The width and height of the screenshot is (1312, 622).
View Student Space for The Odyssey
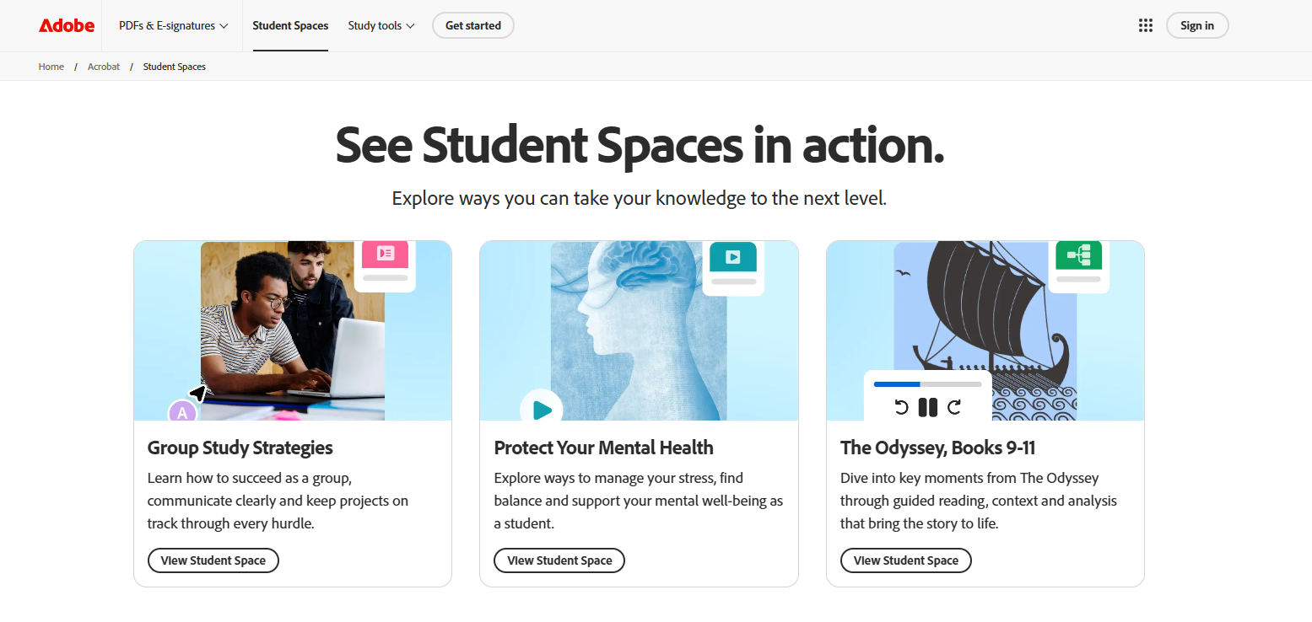[x=906, y=560]
